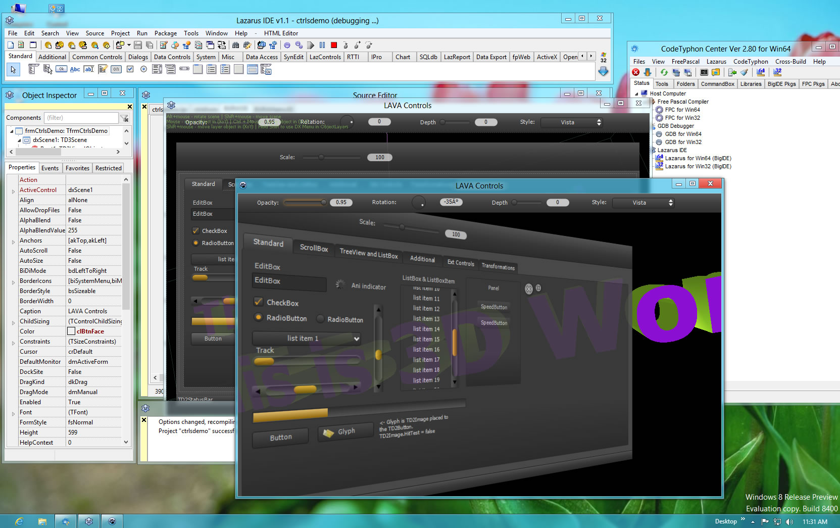Click the '64' Lazarus icon in CodeTyphon toolbar
Screen dimensions: 840x528
pyautogui.click(x=761, y=72)
